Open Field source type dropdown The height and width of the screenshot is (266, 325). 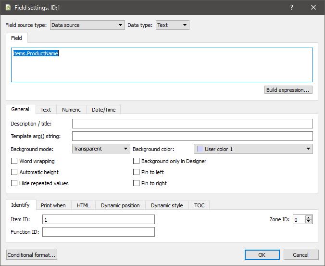[x=87, y=25]
